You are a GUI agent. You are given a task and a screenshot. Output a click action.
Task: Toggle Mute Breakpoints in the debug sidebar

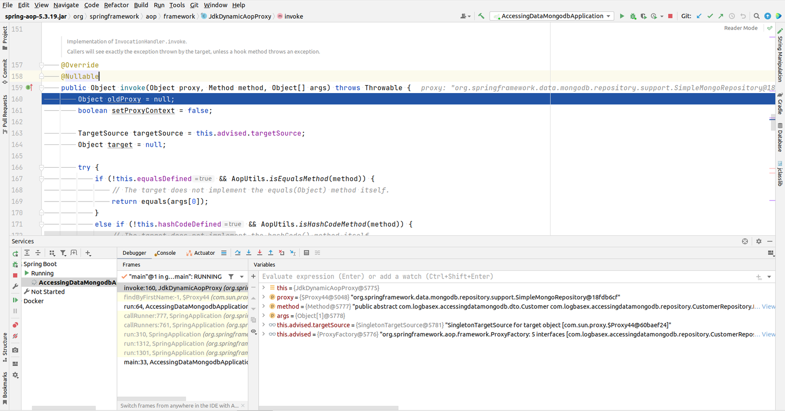(x=15, y=336)
